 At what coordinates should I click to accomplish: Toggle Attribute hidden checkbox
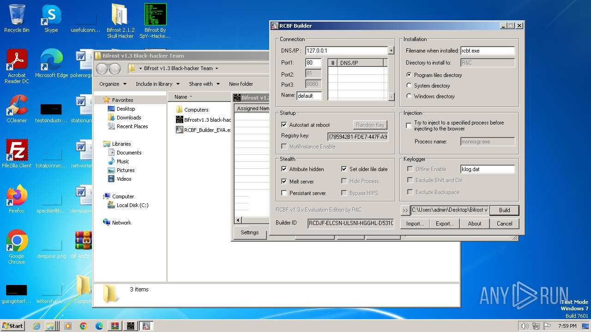284,169
